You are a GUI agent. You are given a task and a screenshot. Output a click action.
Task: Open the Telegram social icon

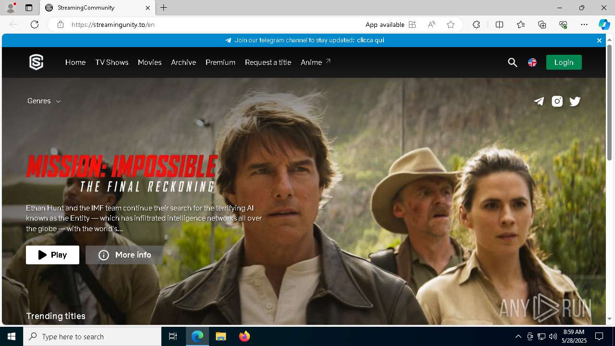pos(539,101)
